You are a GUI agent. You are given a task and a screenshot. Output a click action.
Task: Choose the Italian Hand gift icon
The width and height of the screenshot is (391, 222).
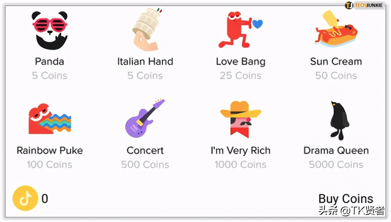(x=145, y=30)
